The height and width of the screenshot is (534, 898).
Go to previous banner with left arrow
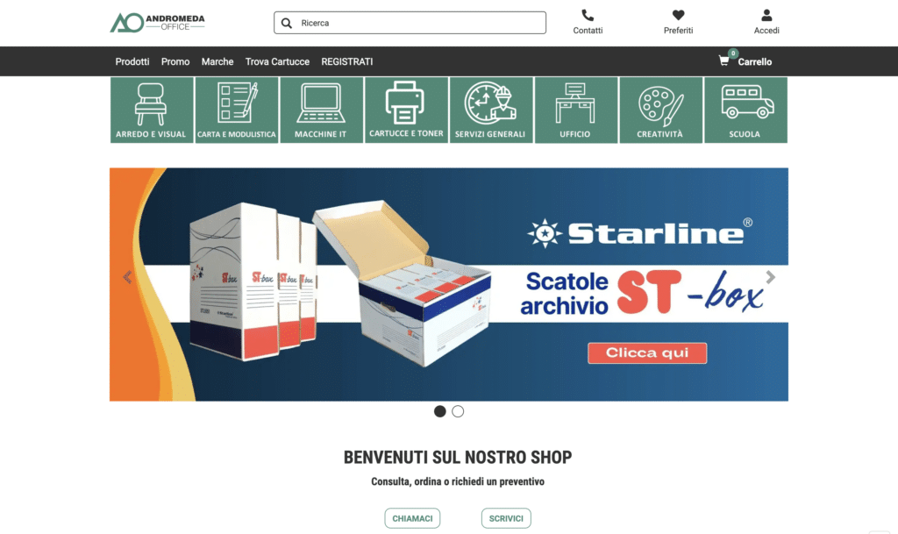[128, 277]
